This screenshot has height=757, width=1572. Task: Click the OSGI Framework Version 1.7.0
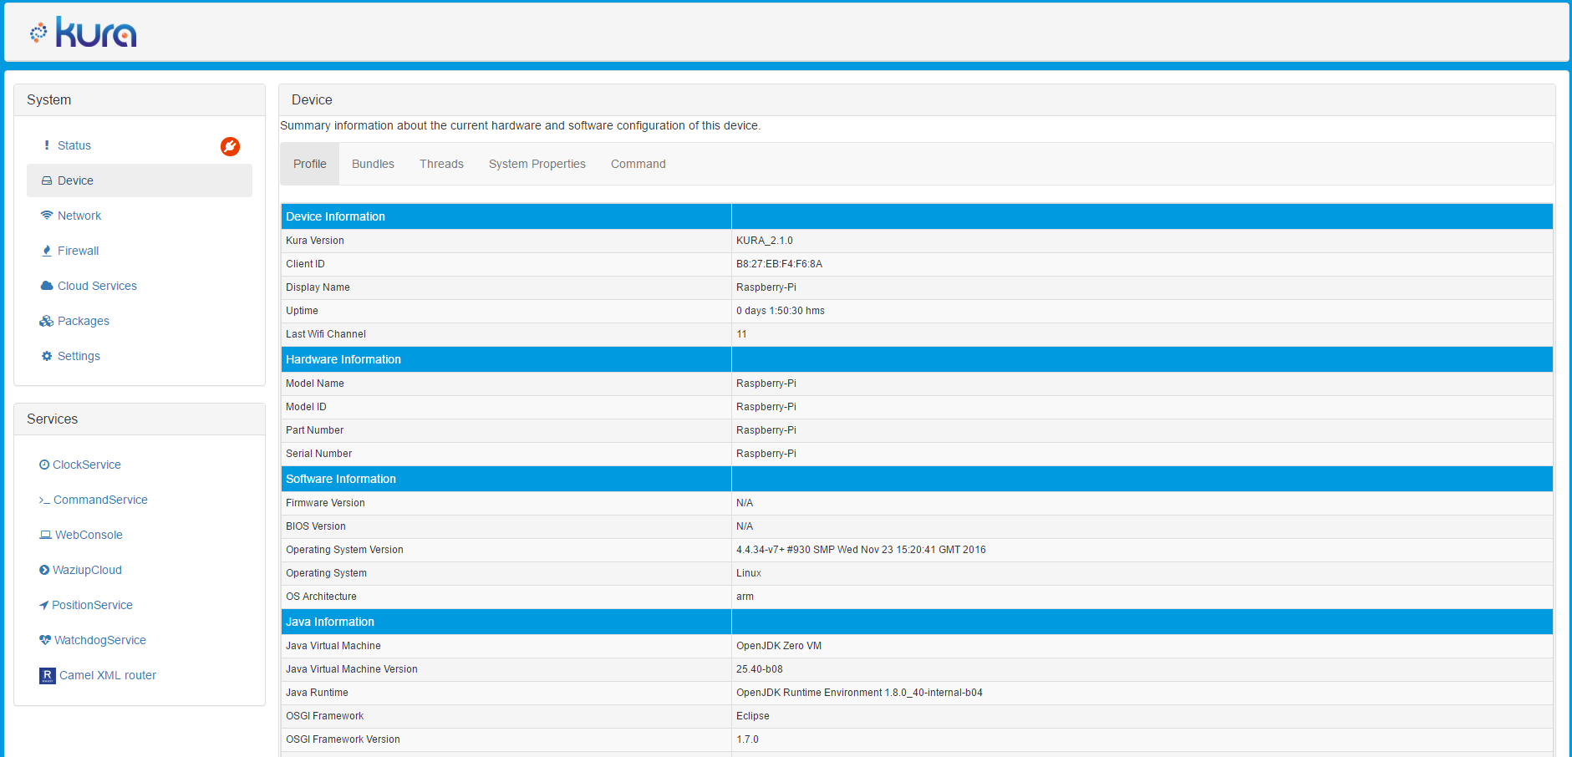pyautogui.click(x=747, y=739)
